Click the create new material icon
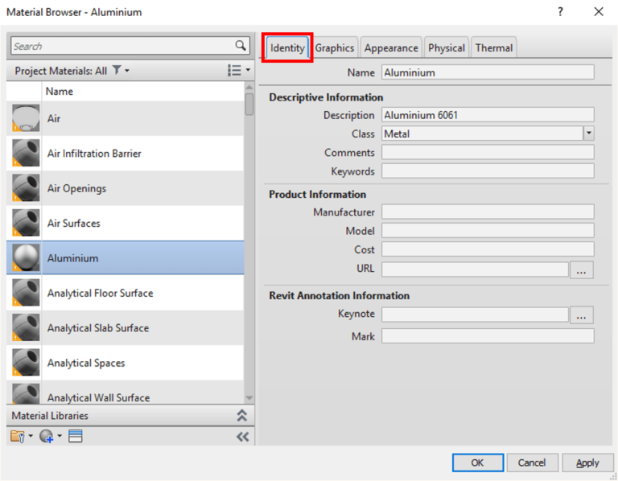Image resolution: width=618 pixels, height=481 pixels. point(47,436)
